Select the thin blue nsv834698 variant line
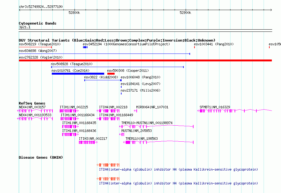This screenshot has height=193, width=281. (104, 54)
